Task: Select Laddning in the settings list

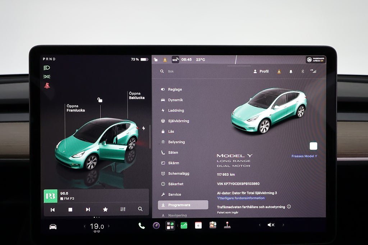Action: pyautogui.click(x=172, y=110)
